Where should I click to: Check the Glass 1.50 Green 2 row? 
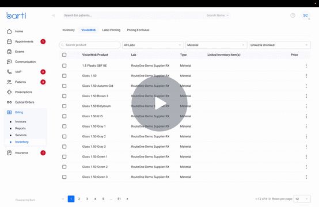point(64,167)
